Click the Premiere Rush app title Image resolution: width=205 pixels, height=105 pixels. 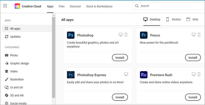point(161,75)
